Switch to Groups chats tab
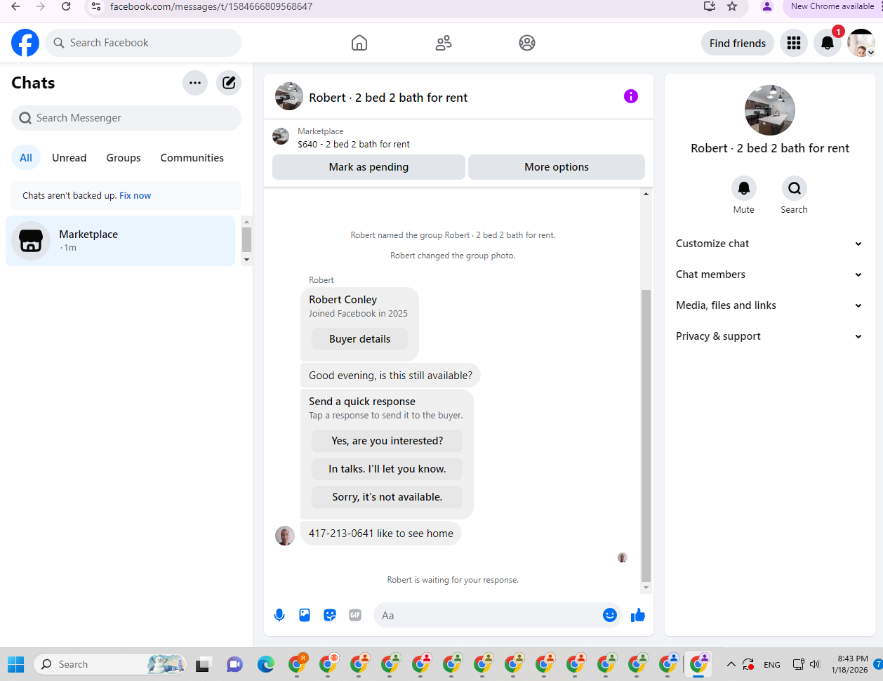Image resolution: width=883 pixels, height=681 pixels. [124, 158]
